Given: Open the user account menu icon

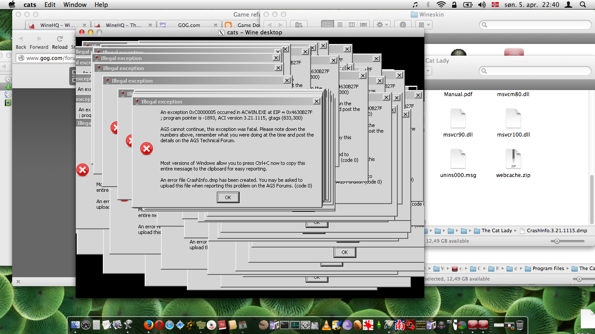Looking at the screenshot, I should coord(568,5).
